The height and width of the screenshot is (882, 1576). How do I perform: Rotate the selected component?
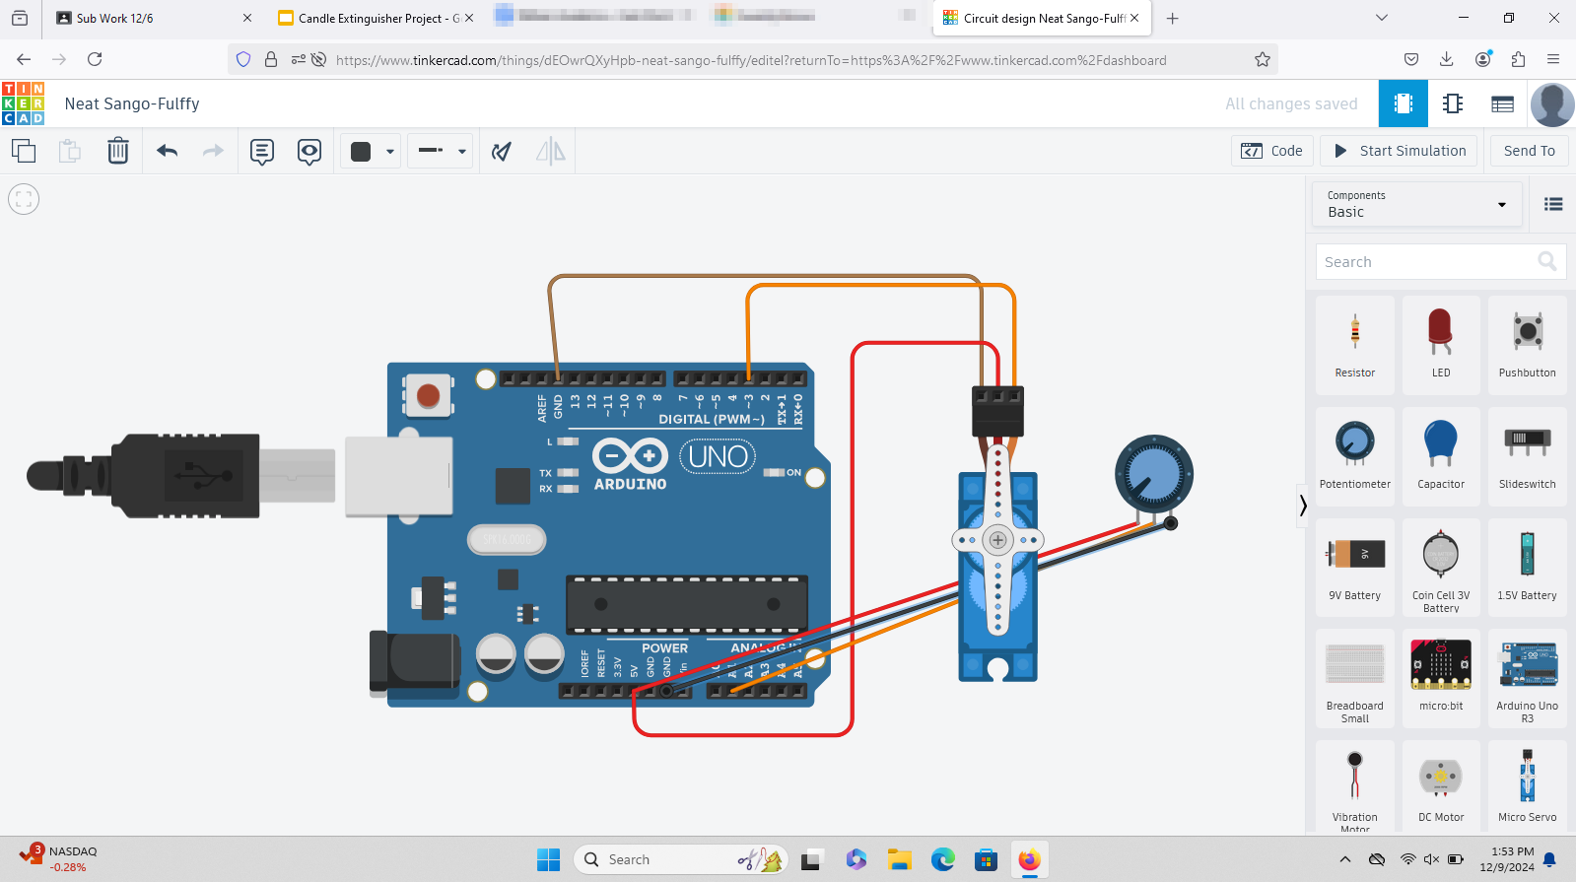tap(502, 151)
